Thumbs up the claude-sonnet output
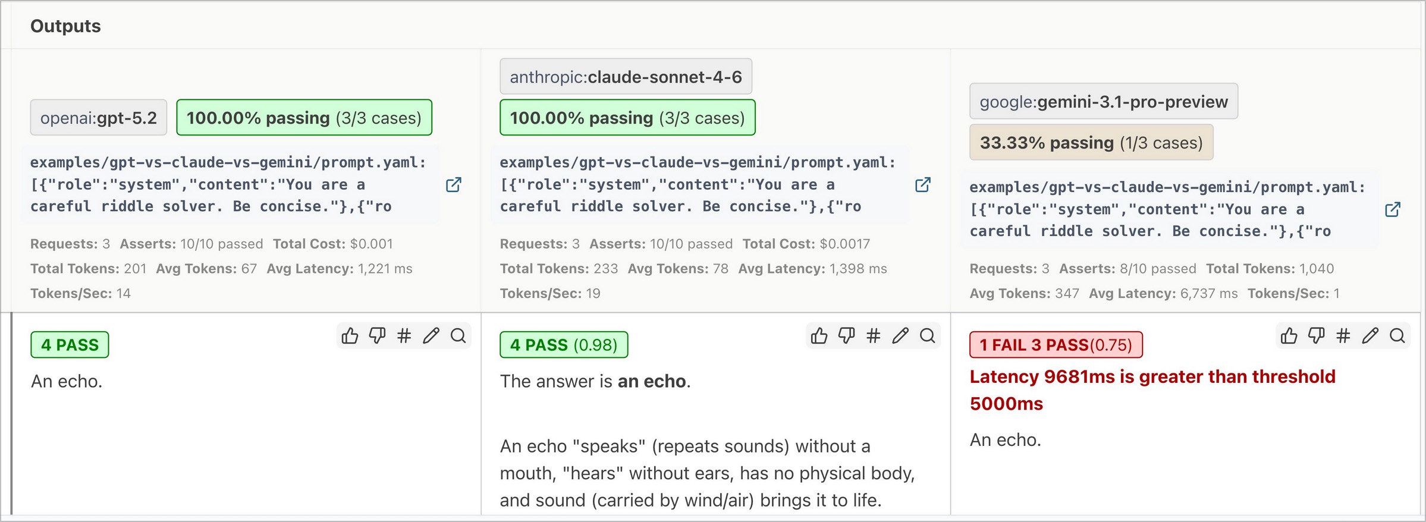The height and width of the screenshot is (522, 1426). point(819,336)
